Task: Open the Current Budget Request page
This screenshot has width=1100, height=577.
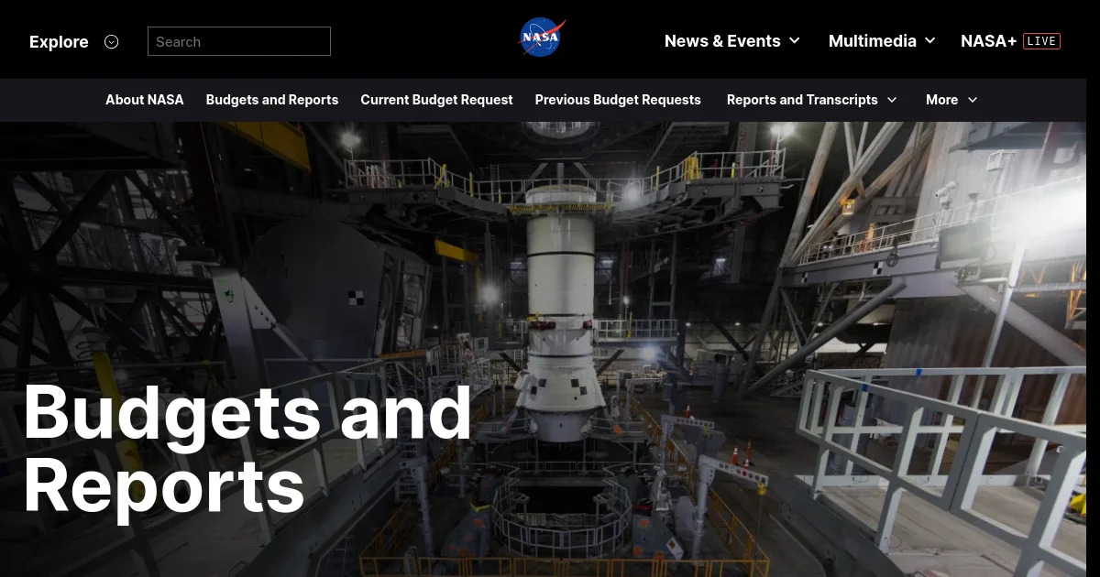Action: tap(436, 100)
